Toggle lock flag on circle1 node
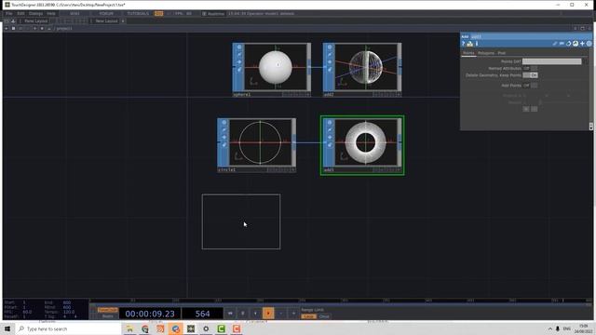596x335 pixels. (x=223, y=138)
